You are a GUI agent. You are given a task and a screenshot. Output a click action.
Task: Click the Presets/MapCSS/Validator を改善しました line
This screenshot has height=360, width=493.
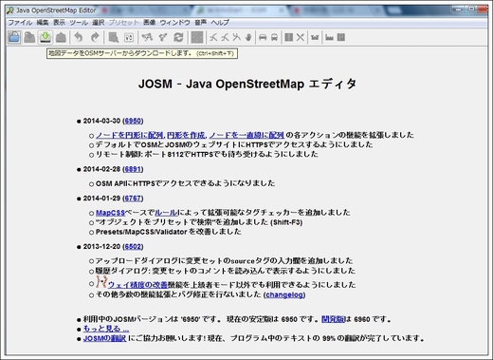[169, 232]
